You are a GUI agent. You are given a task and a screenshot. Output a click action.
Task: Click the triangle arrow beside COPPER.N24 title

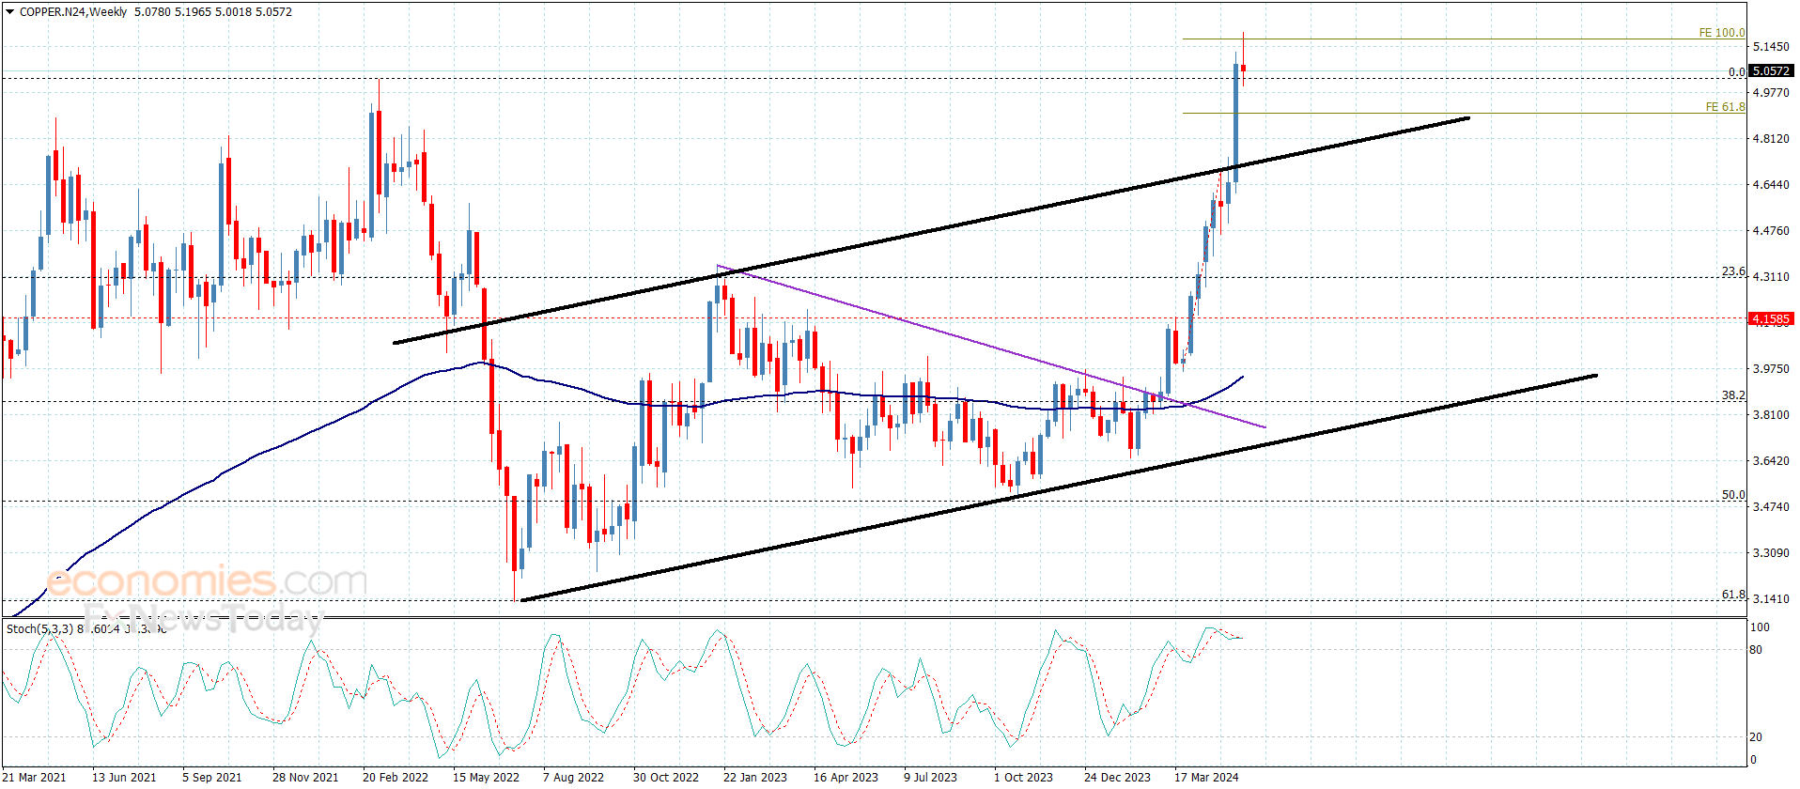click(x=9, y=12)
